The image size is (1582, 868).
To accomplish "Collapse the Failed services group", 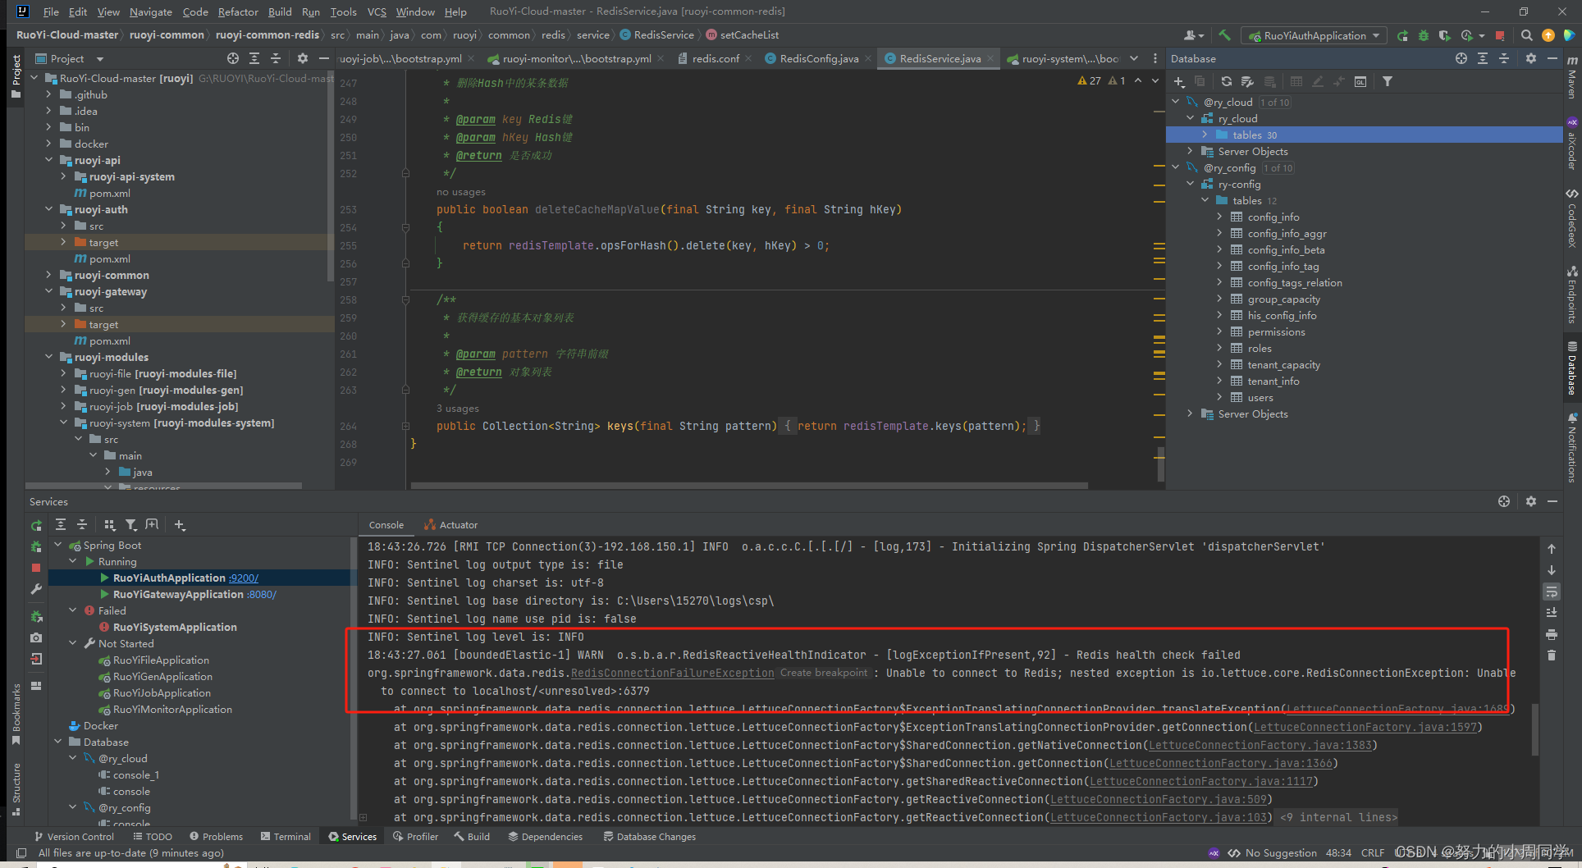I will click(73, 610).
